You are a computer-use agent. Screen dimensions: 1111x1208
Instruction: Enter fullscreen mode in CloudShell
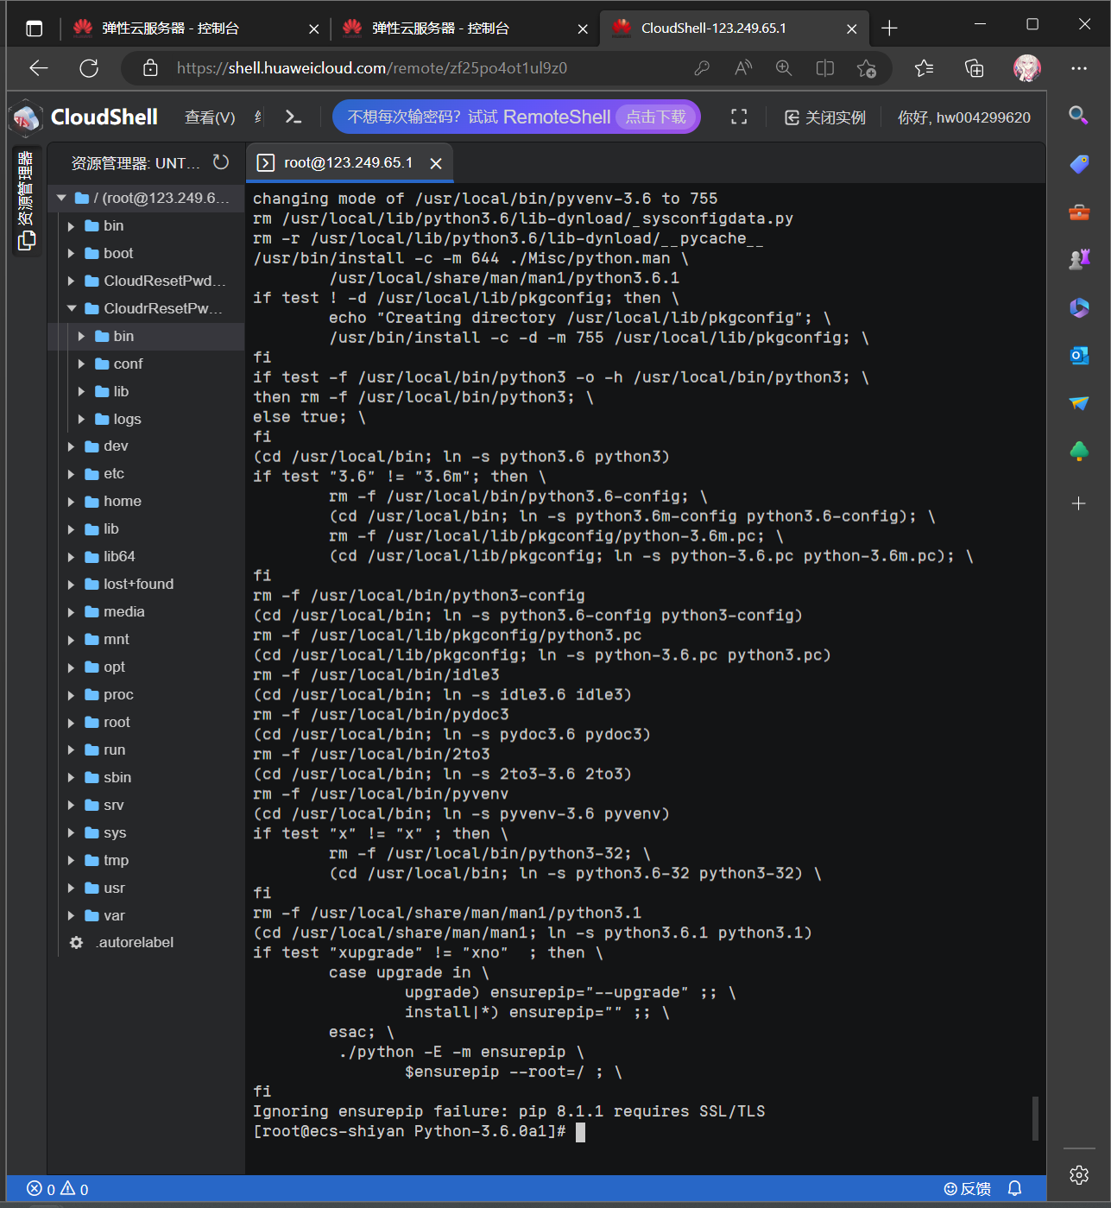coord(739,117)
